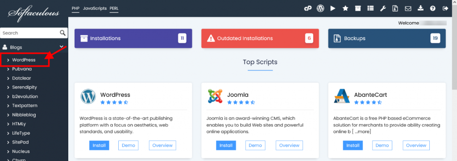Expand the Serendipity sidebar item
The height and width of the screenshot is (161, 457).
[x=25, y=87]
